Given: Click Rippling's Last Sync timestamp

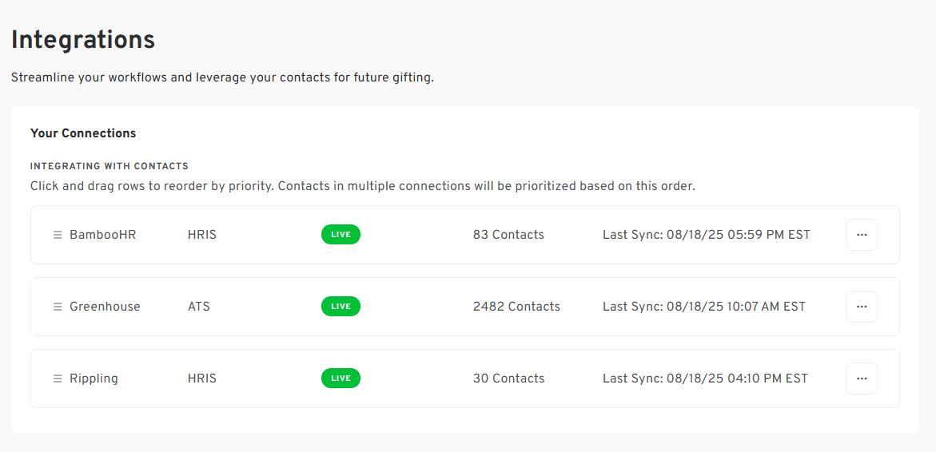Looking at the screenshot, I should 705,379.
